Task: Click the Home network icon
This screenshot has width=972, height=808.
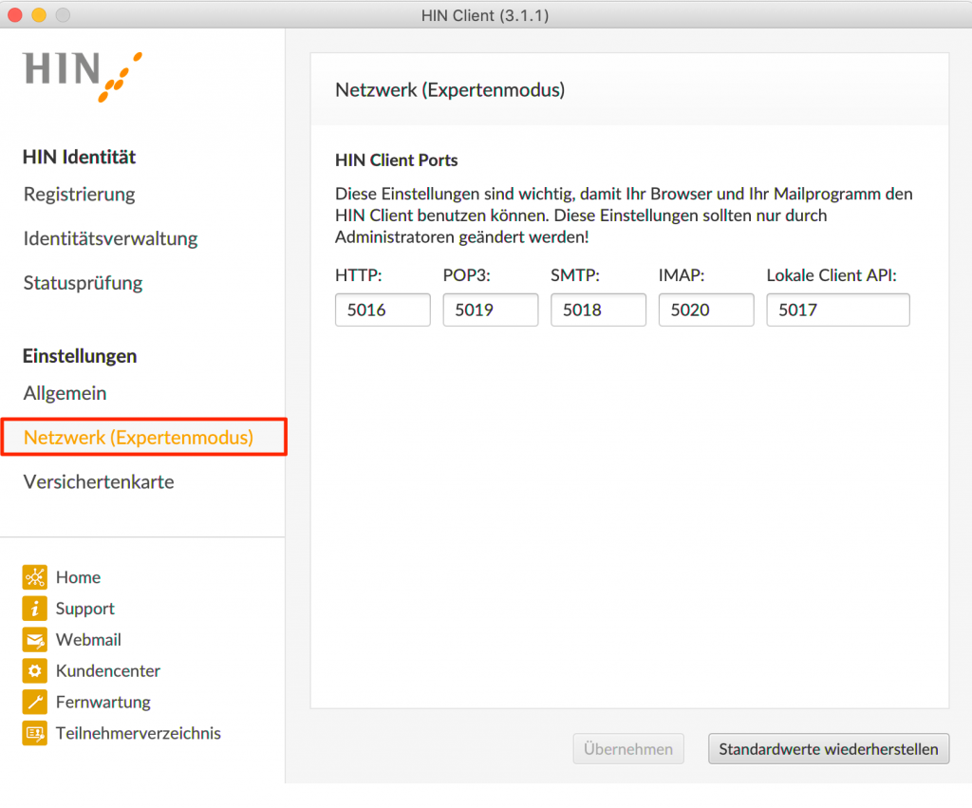Action: click(35, 577)
